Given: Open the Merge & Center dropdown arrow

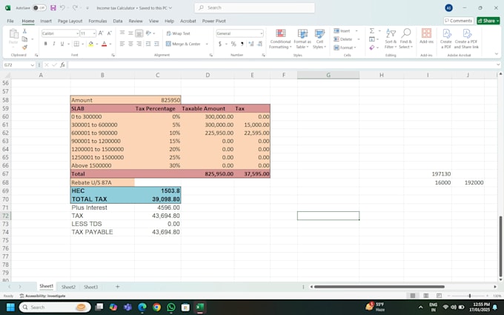Looking at the screenshot, I should (207, 44).
